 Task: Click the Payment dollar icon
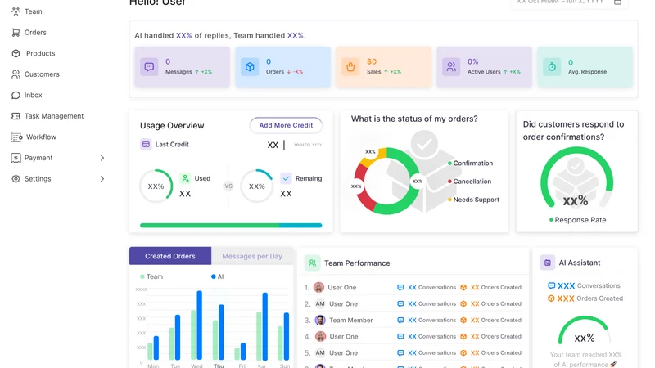coord(16,158)
